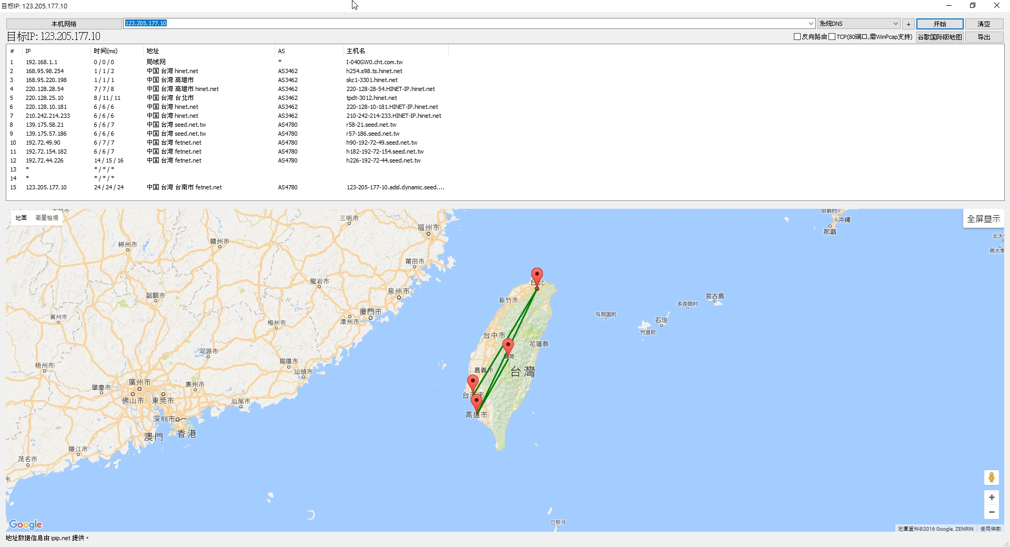The width and height of the screenshot is (1010, 547).
Task: Select hop row with IP 168.95.98.254
Action: pyautogui.click(x=228, y=71)
